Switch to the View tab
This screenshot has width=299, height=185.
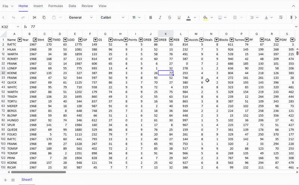[102, 6]
